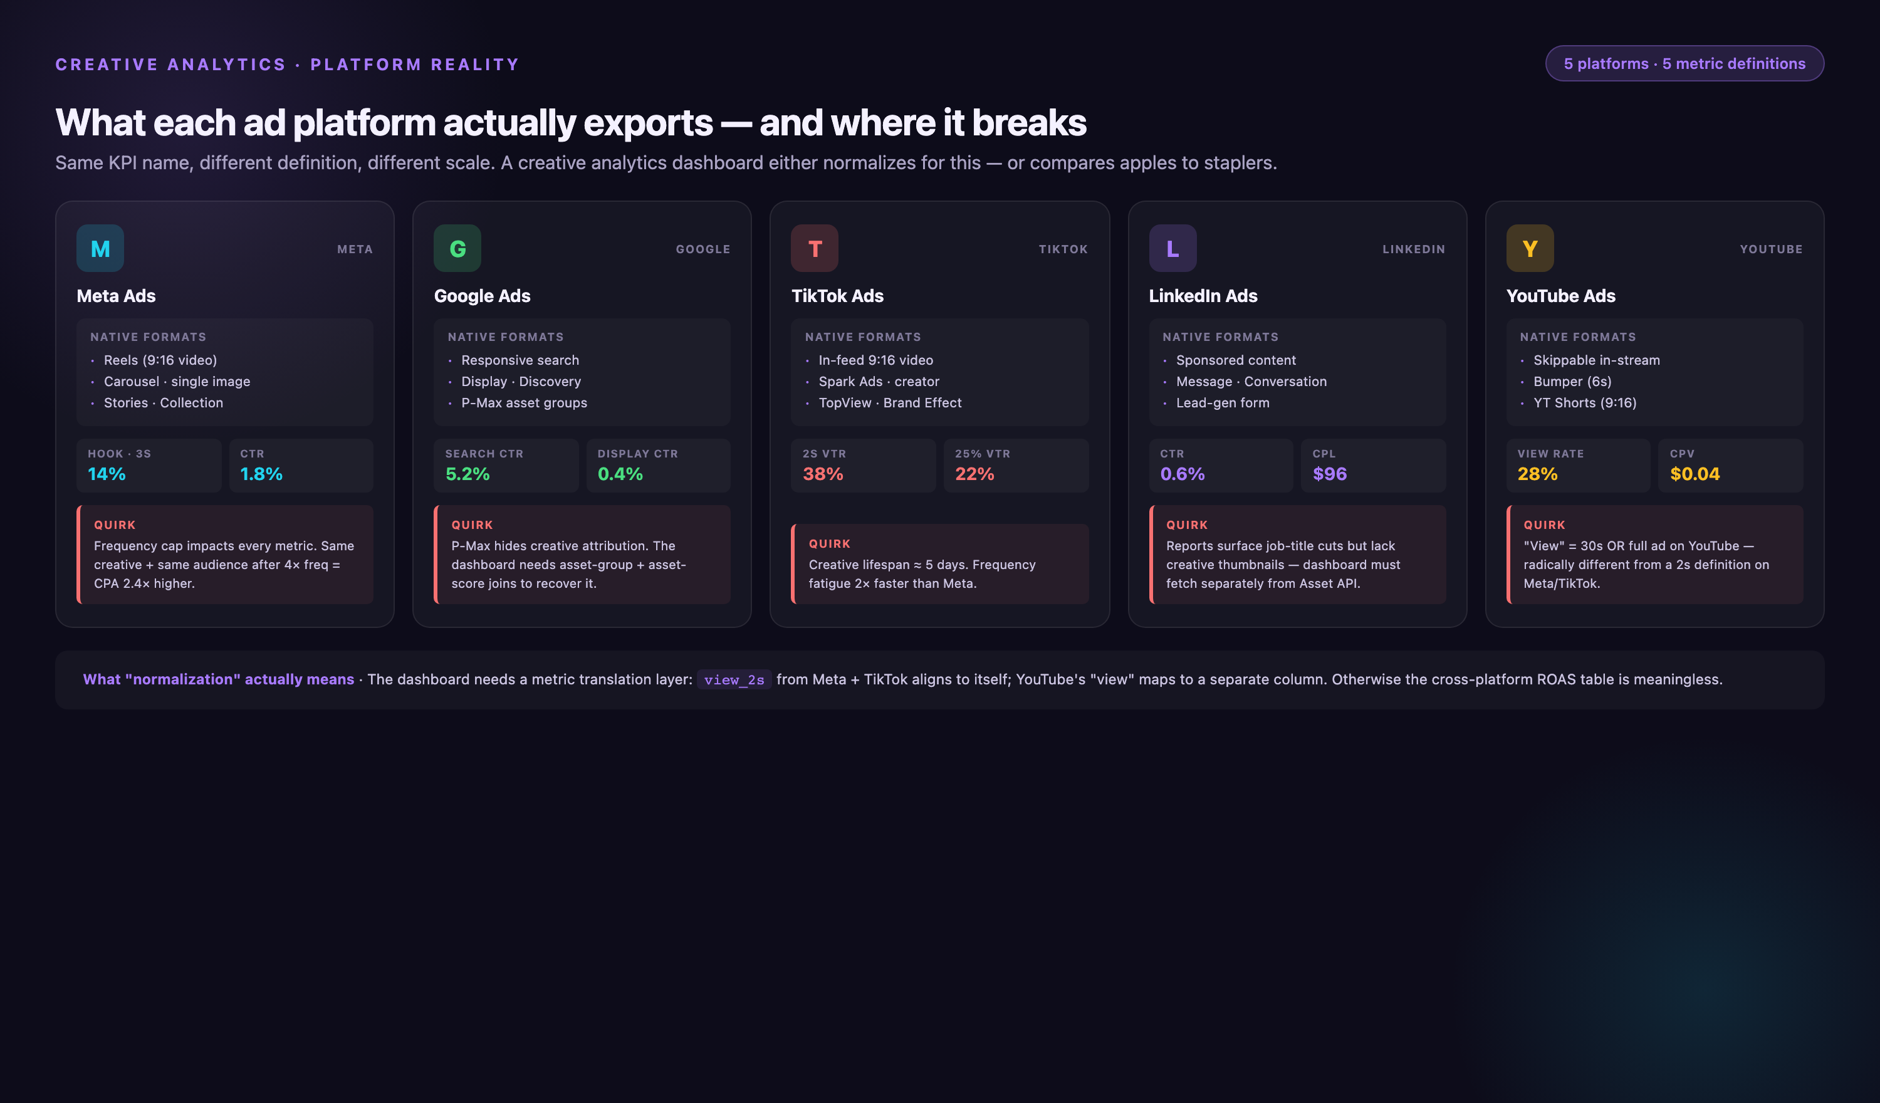Click 'Lead-gen form' in LinkedIn native formats
Image resolution: width=1880 pixels, height=1103 pixels.
pyautogui.click(x=1223, y=403)
